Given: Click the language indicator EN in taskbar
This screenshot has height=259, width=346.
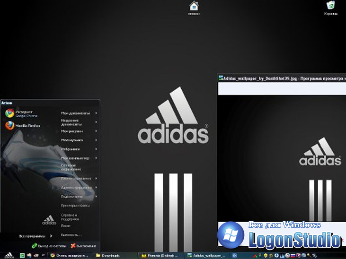Looking at the screenshot, I should click(x=234, y=256).
